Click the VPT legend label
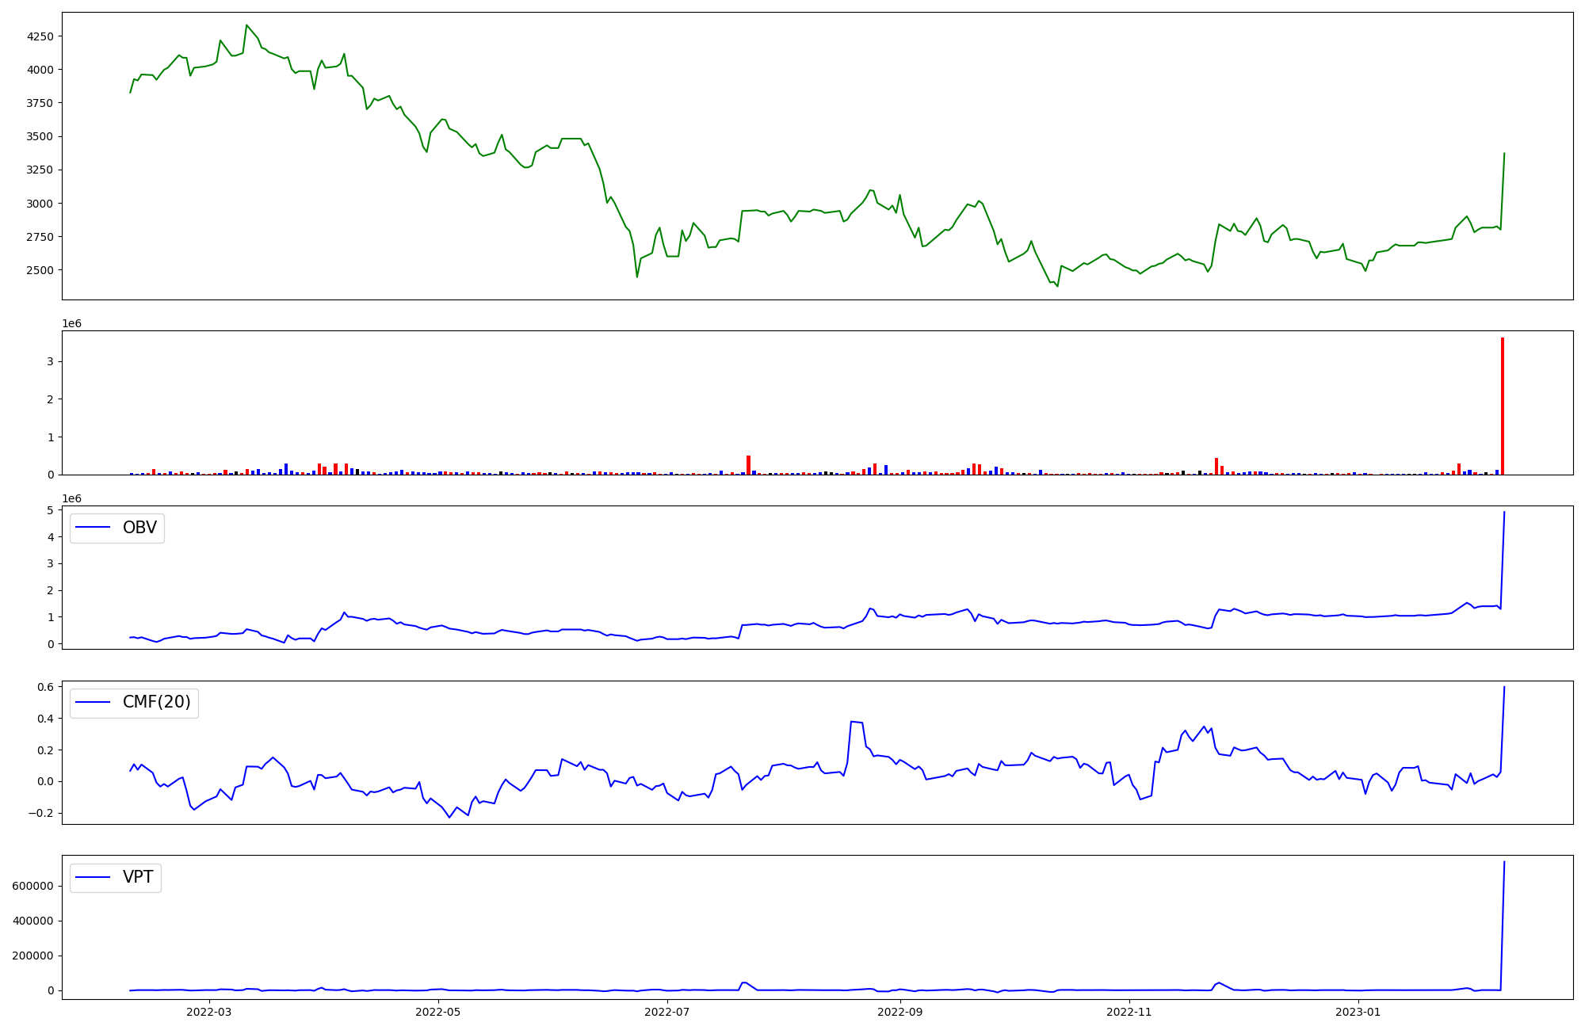This screenshot has height=1030, width=1585. [x=138, y=877]
